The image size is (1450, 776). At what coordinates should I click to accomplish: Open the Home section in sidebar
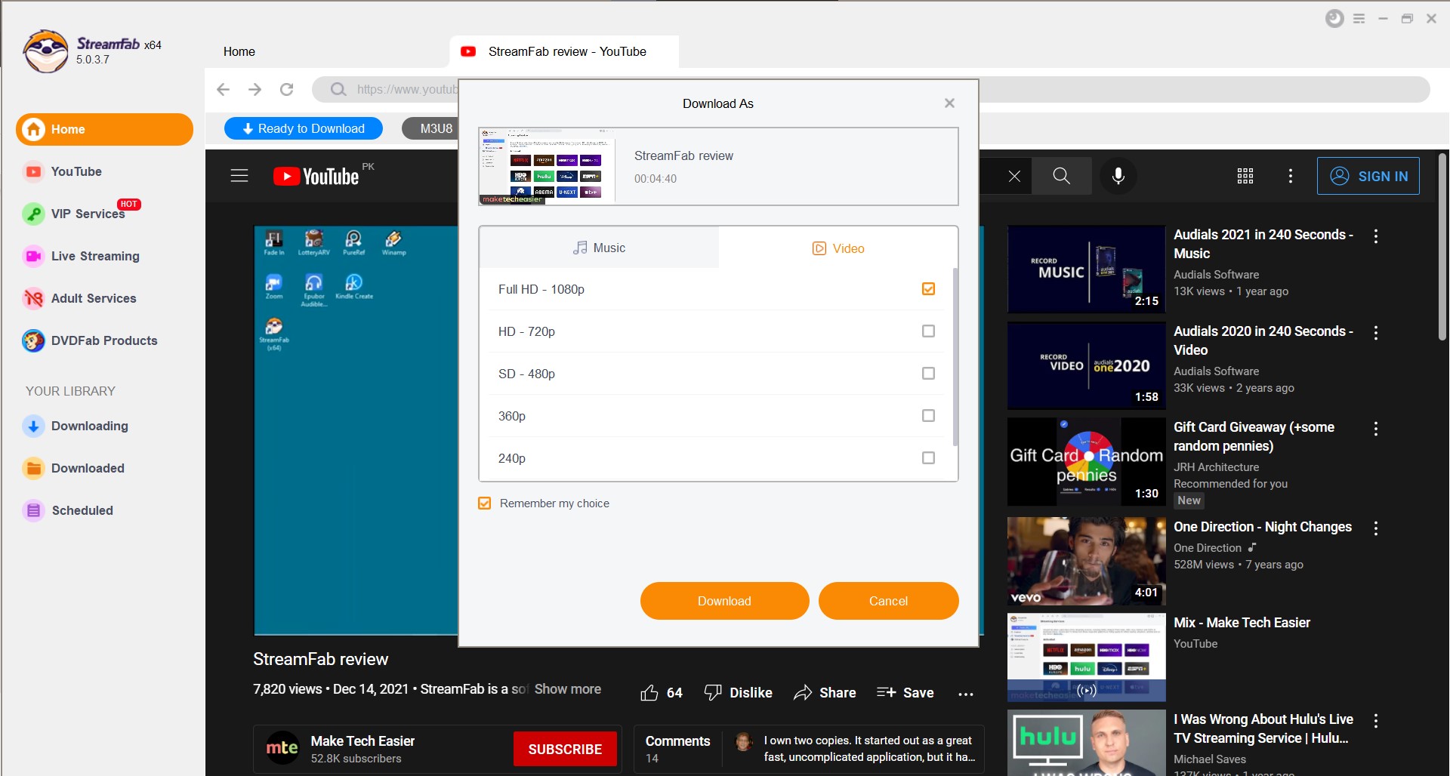(x=104, y=129)
